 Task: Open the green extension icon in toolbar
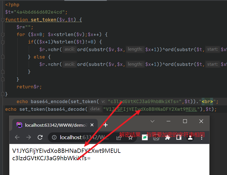pos(145,137)
